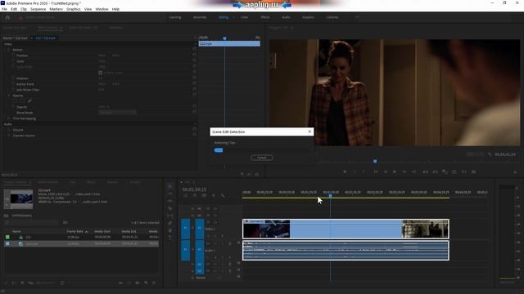The image size is (524, 294).
Task: Select the Pen tool in Tools panel
Action: coord(170,223)
